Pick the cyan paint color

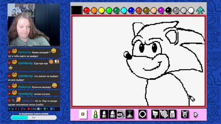[124, 10]
